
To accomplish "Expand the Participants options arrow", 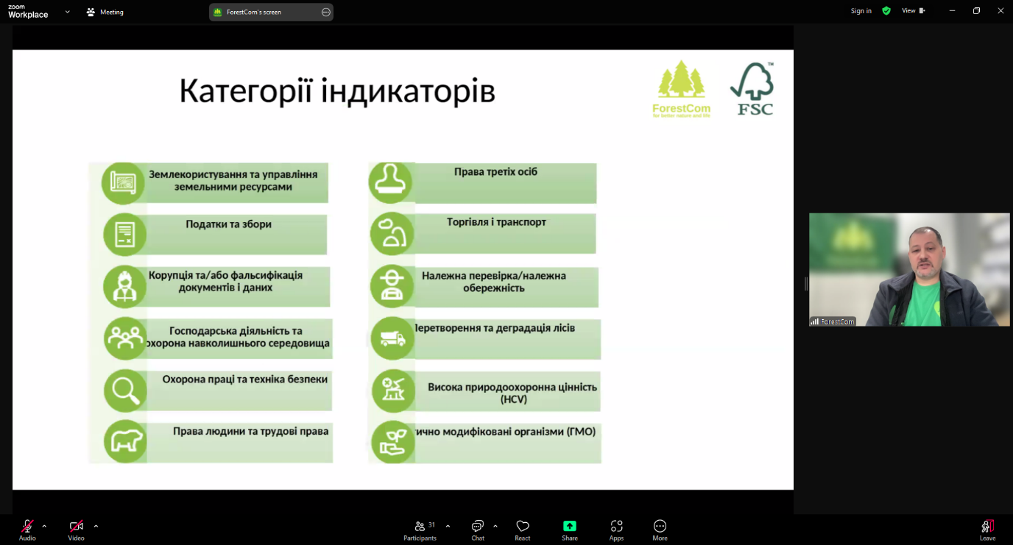I will pyautogui.click(x=448, y=526).
